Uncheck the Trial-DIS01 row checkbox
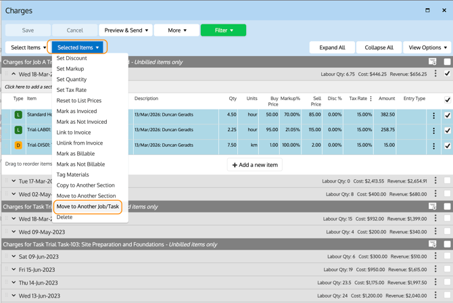 [447, 145]
